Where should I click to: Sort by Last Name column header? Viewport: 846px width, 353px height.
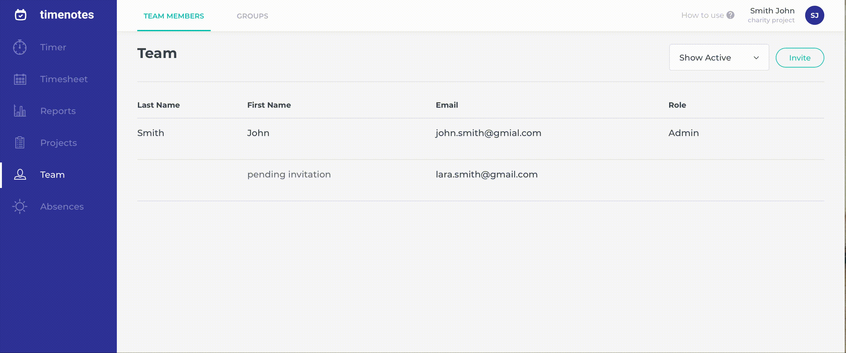click(158, 105)
